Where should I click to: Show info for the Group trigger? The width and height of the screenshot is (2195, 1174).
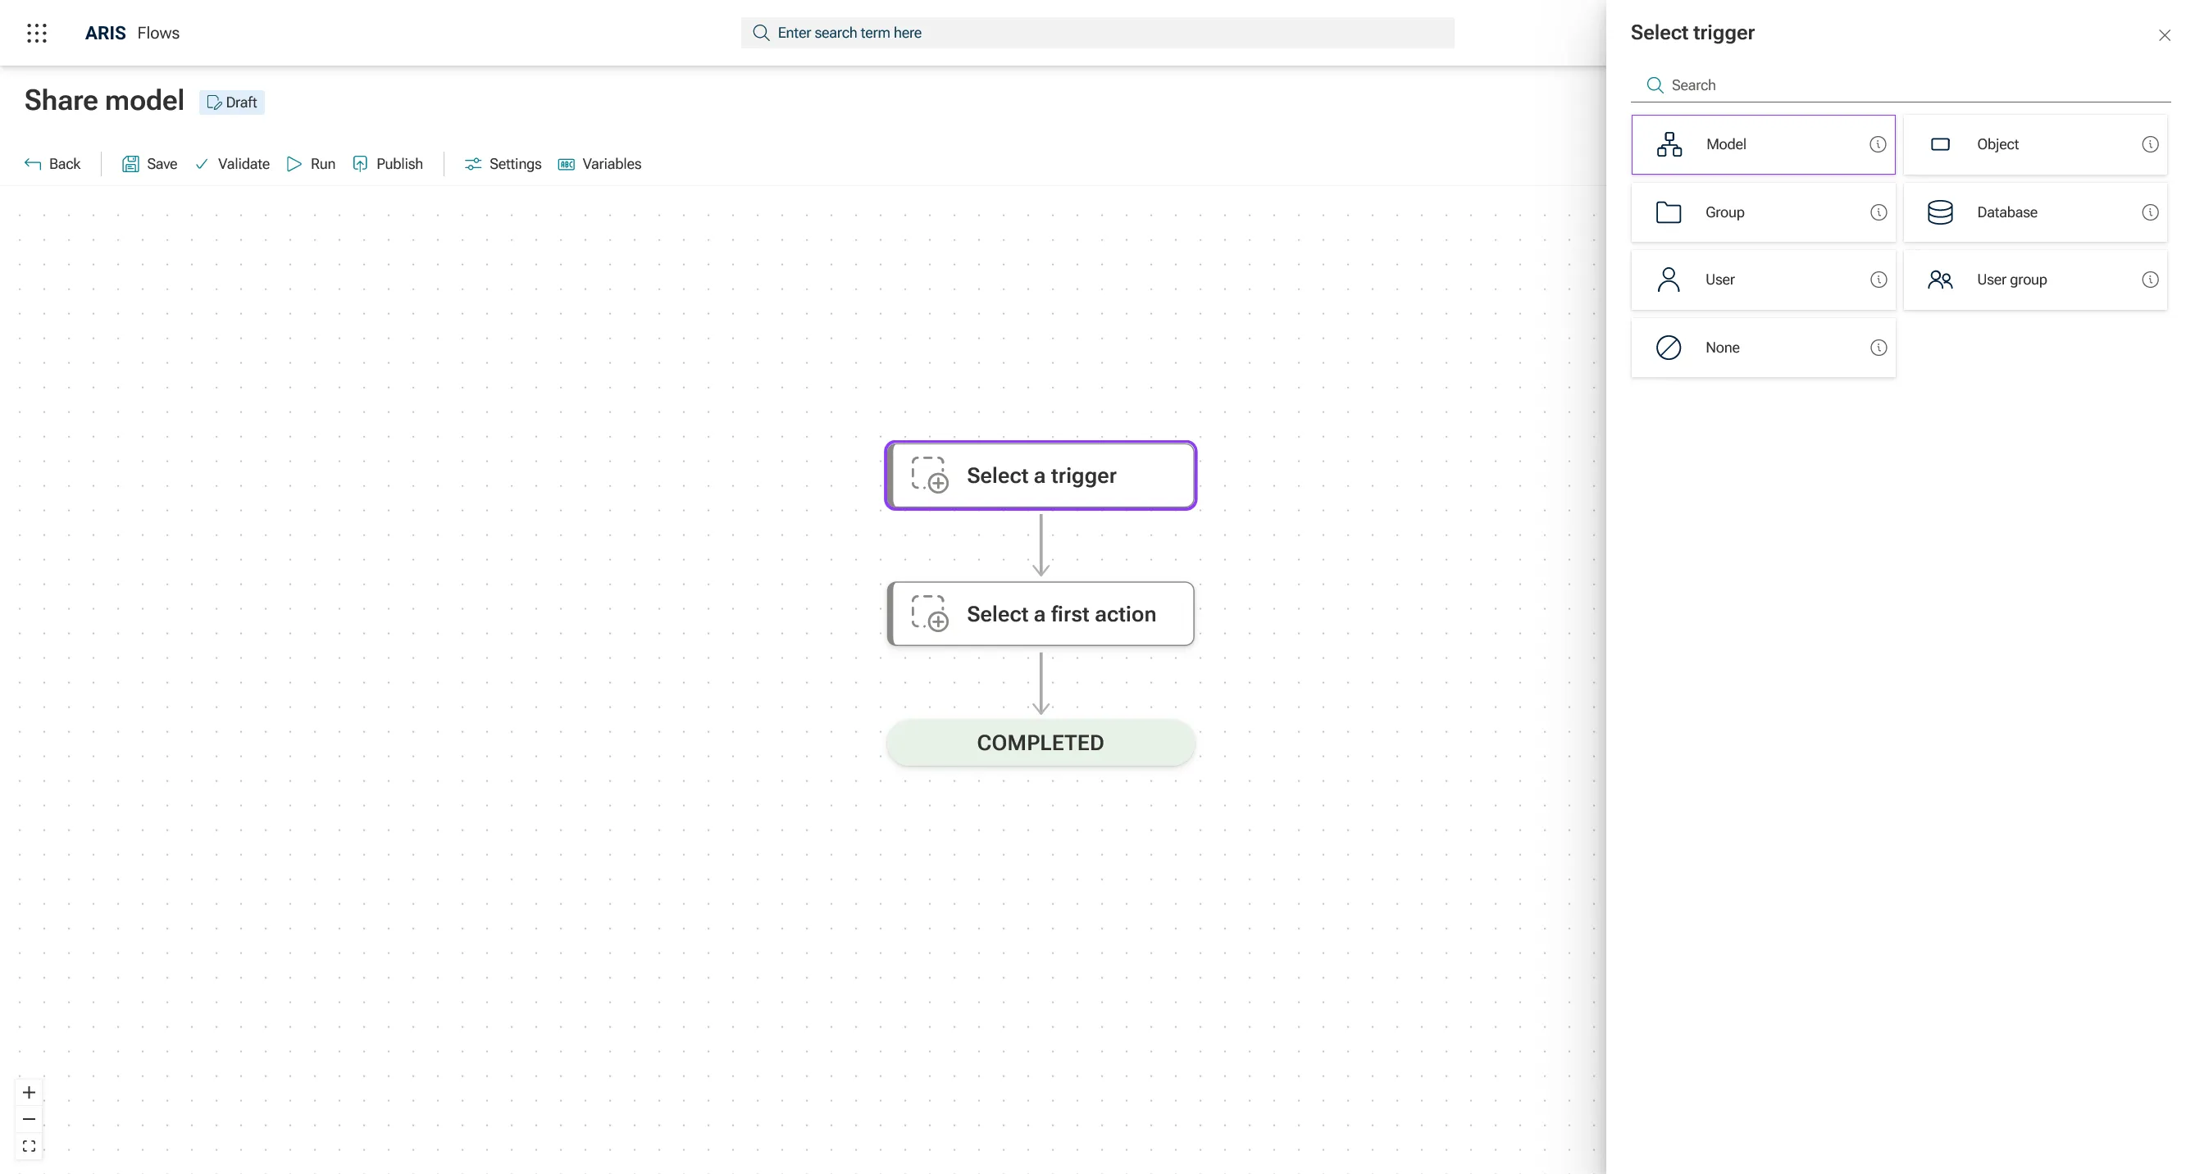pos(1878,212)
